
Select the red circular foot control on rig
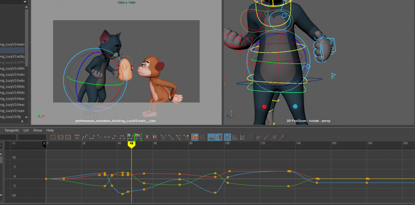264,107
